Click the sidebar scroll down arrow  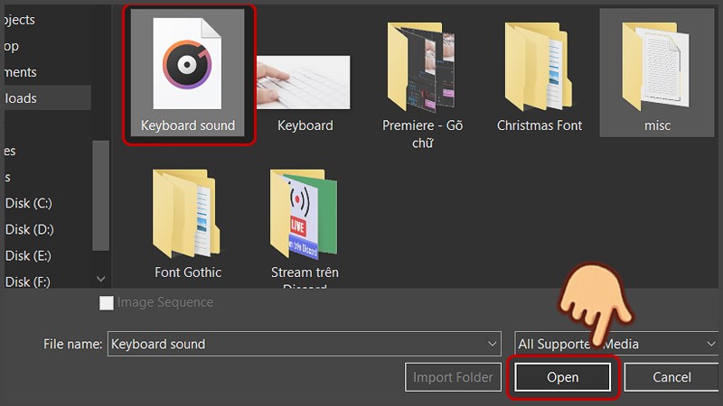click(x=100, y=280)
